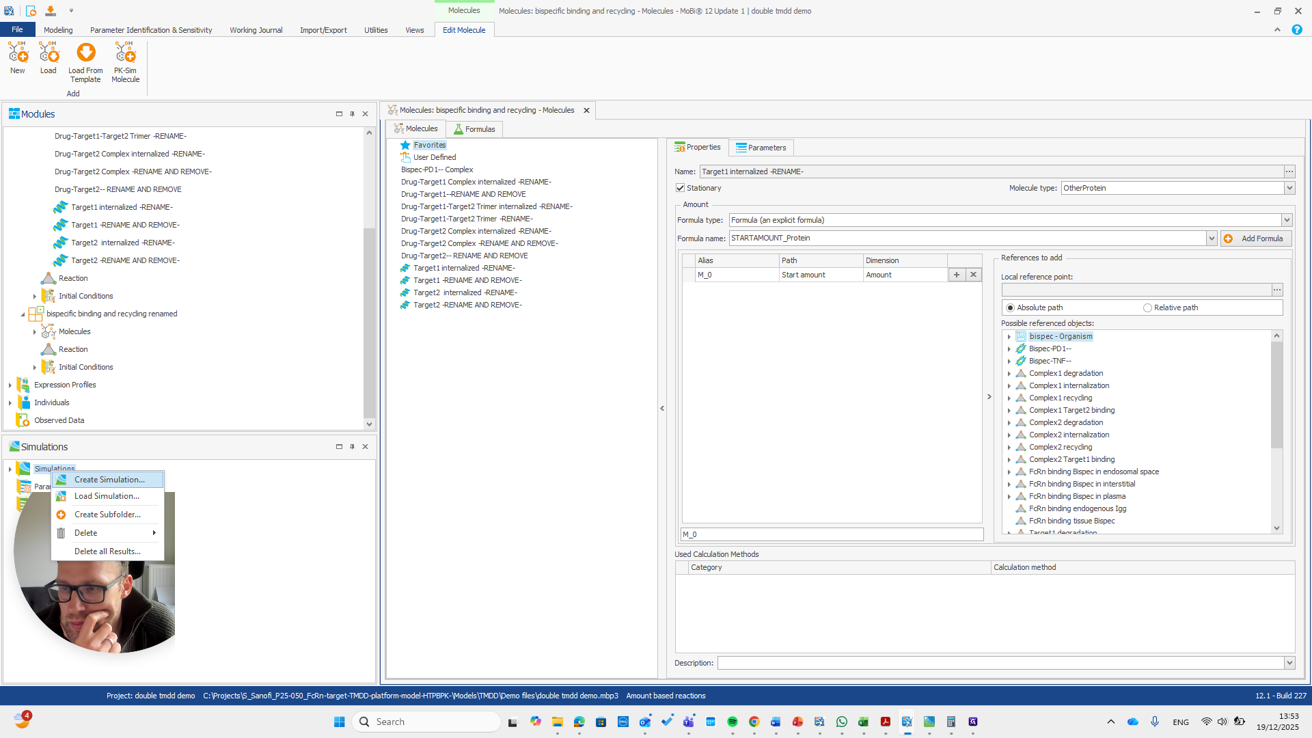Uncheck the Stationary checkbox

pyautogui.click(x=681, y=187)
